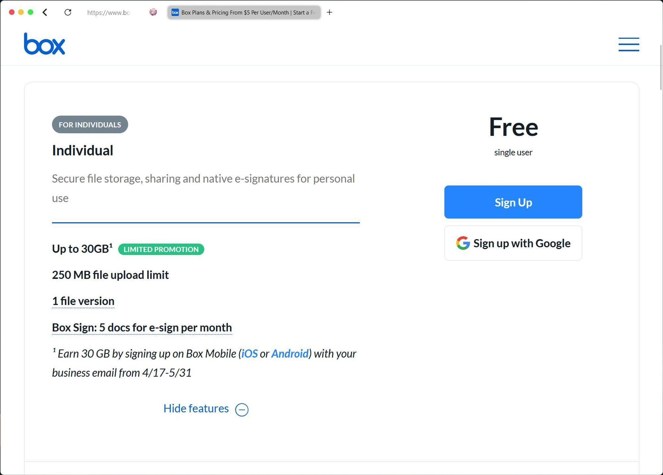Reload the page with the refresh icon

click(x=68, y=12)
